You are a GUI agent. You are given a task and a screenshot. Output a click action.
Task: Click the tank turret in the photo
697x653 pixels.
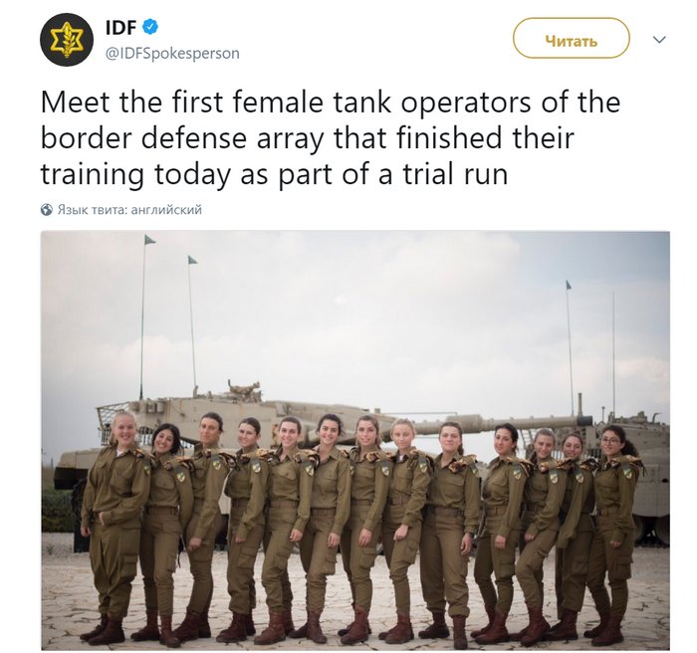click(x=231, y=407)
